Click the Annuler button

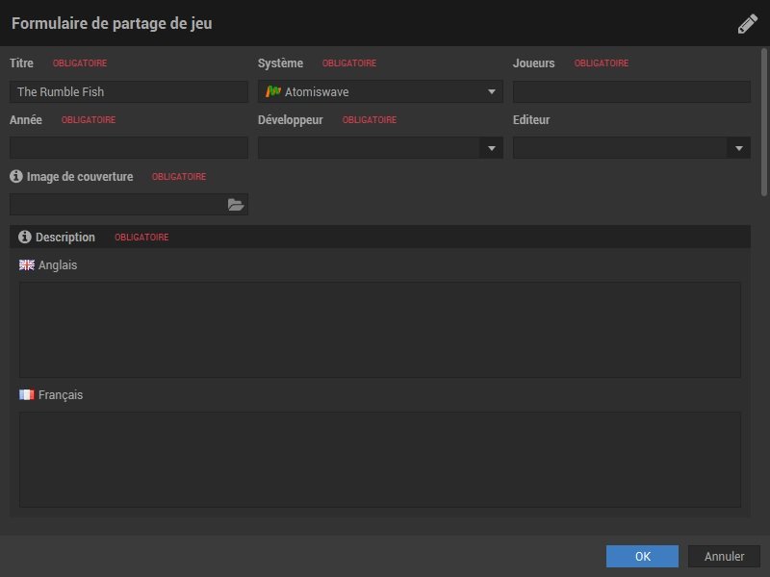pos(724,556)
